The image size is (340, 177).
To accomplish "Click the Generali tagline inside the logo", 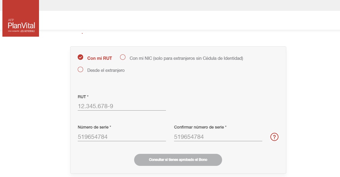I will (x=21, y=31).
